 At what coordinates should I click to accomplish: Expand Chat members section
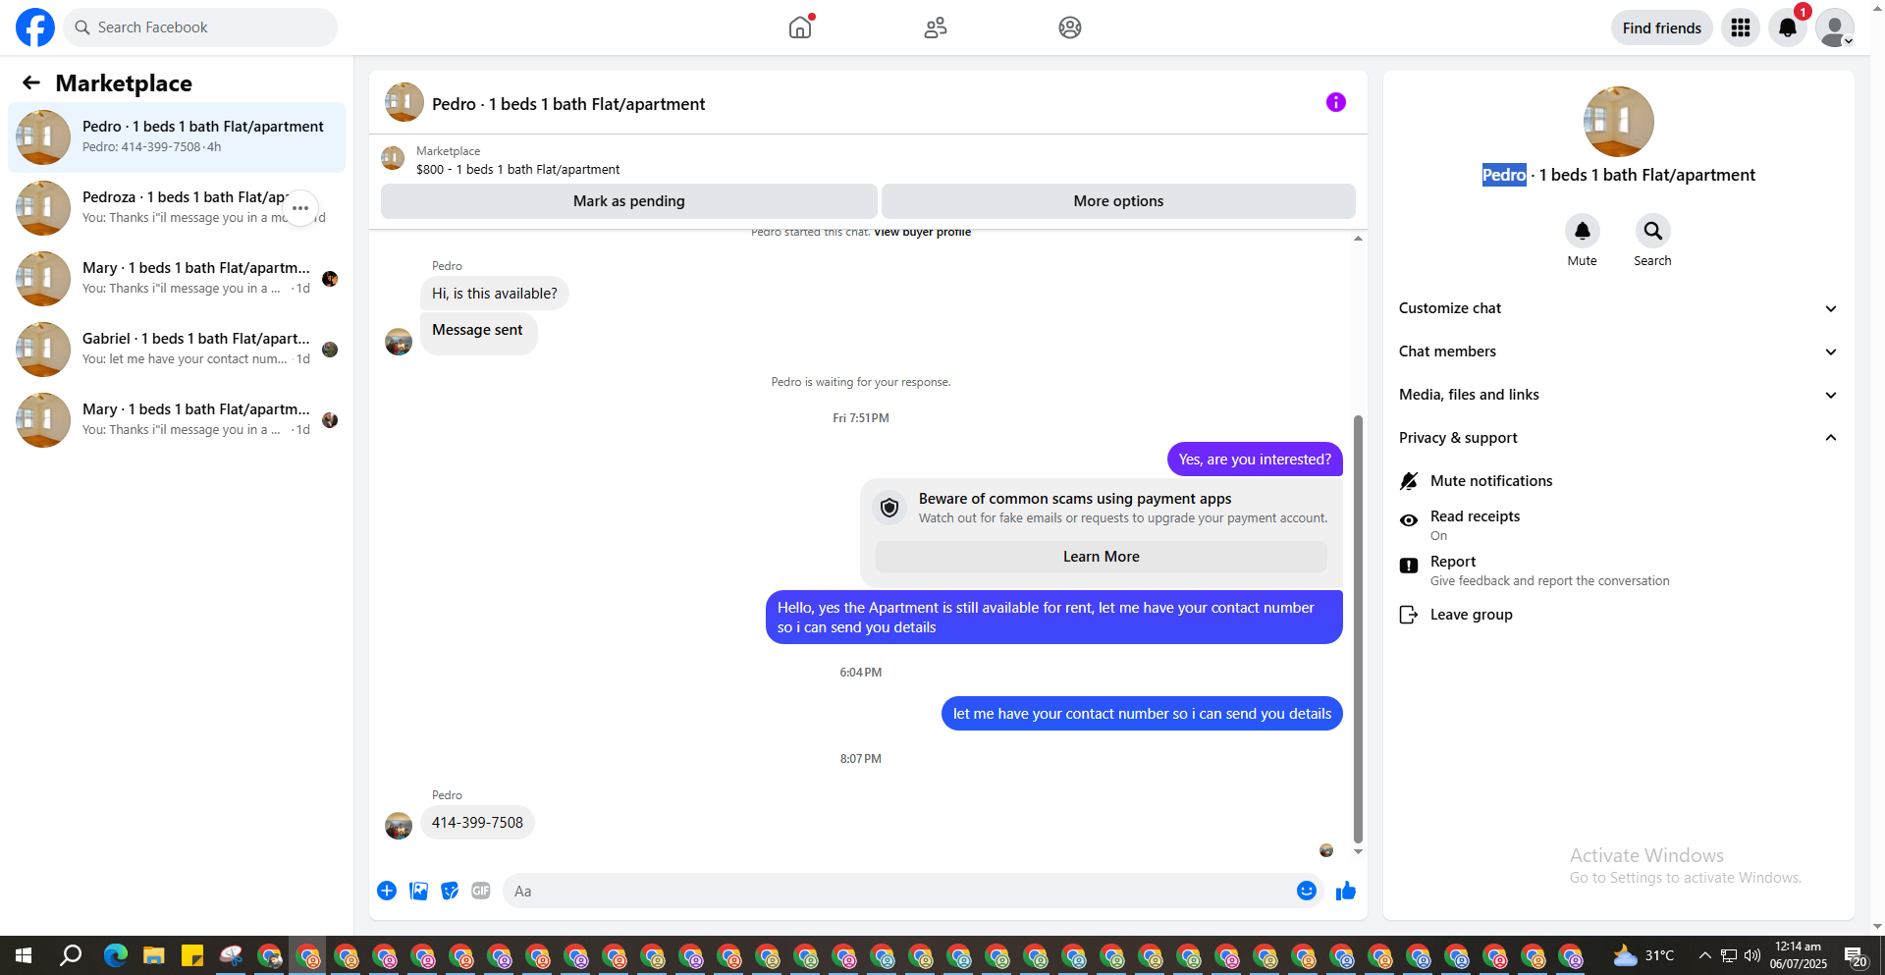[1619, 352]
